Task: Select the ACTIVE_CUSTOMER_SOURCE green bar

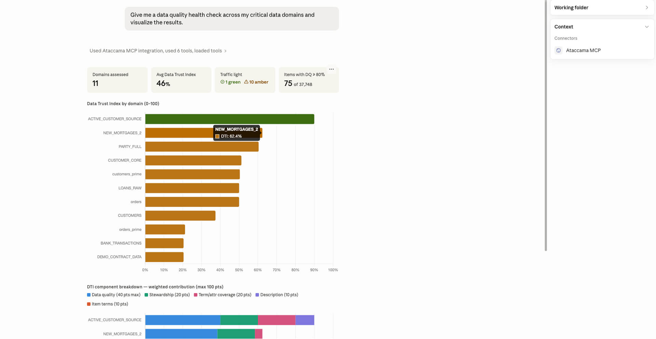Action: pyautogui.click(x=230, y=119)
